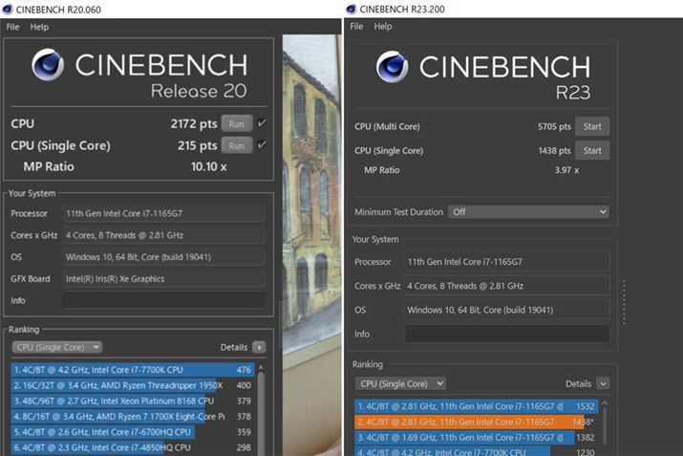The image size is (683, 456).
Task: Click the R23 Cores x GHz field
Action: 507,286
